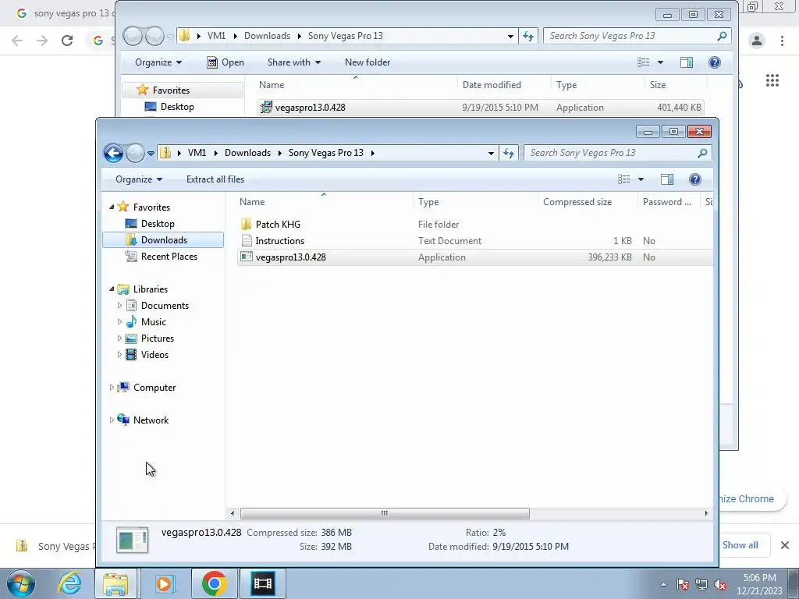Open Help in the back Explorer window
The width and height of the screenshot is (799, 599).
pyautogui.click(x=715, y=62)
